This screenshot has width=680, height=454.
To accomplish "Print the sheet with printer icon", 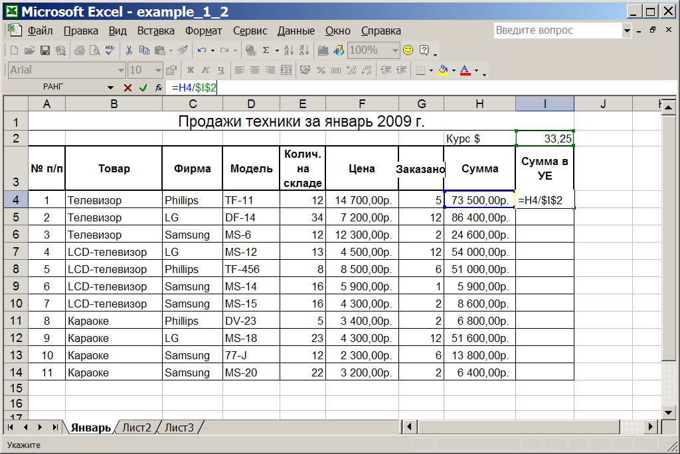I will point(80,50).
